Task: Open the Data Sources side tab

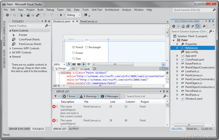Action: coord(4,59)
